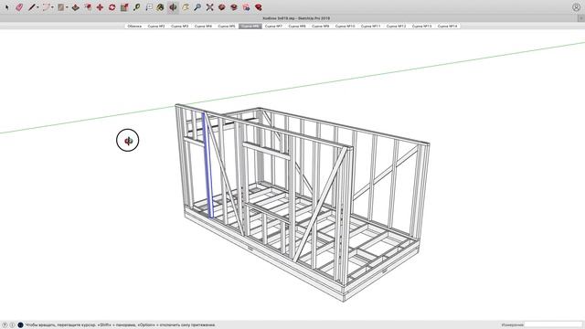Open the Arc tool dropdown arrow
Screen dimensions: 585x329
point(52,7)
